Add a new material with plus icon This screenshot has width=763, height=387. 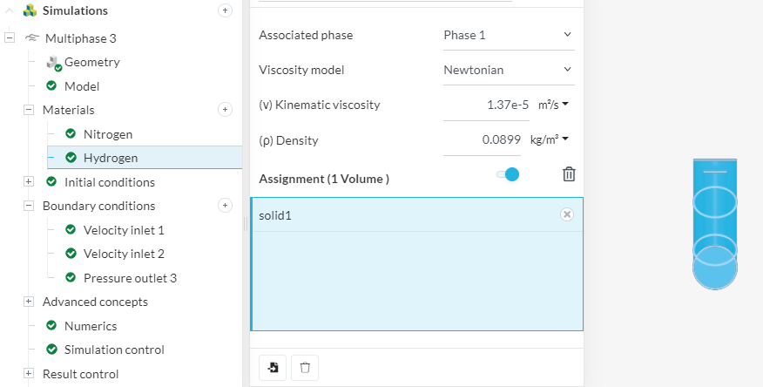coord(225,110)
